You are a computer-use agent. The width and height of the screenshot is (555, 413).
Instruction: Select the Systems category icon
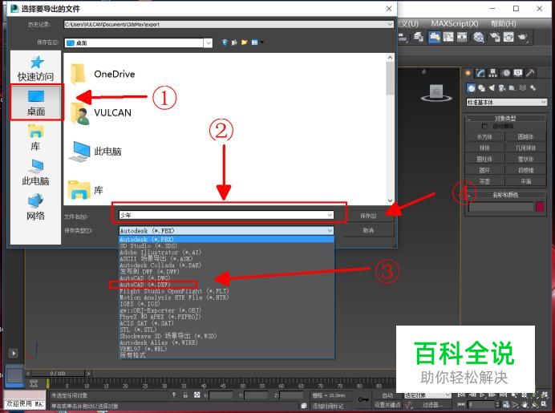[533, 87]
